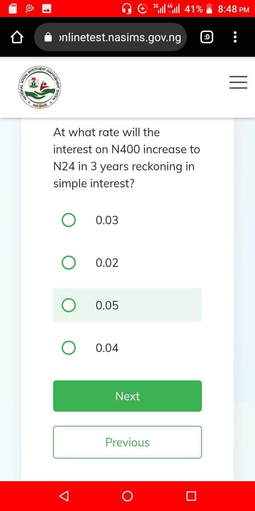The height and width of the screenshot is (511, 255).
Task: Select the 0.03 answer option
Action: (x=127, y=220)
